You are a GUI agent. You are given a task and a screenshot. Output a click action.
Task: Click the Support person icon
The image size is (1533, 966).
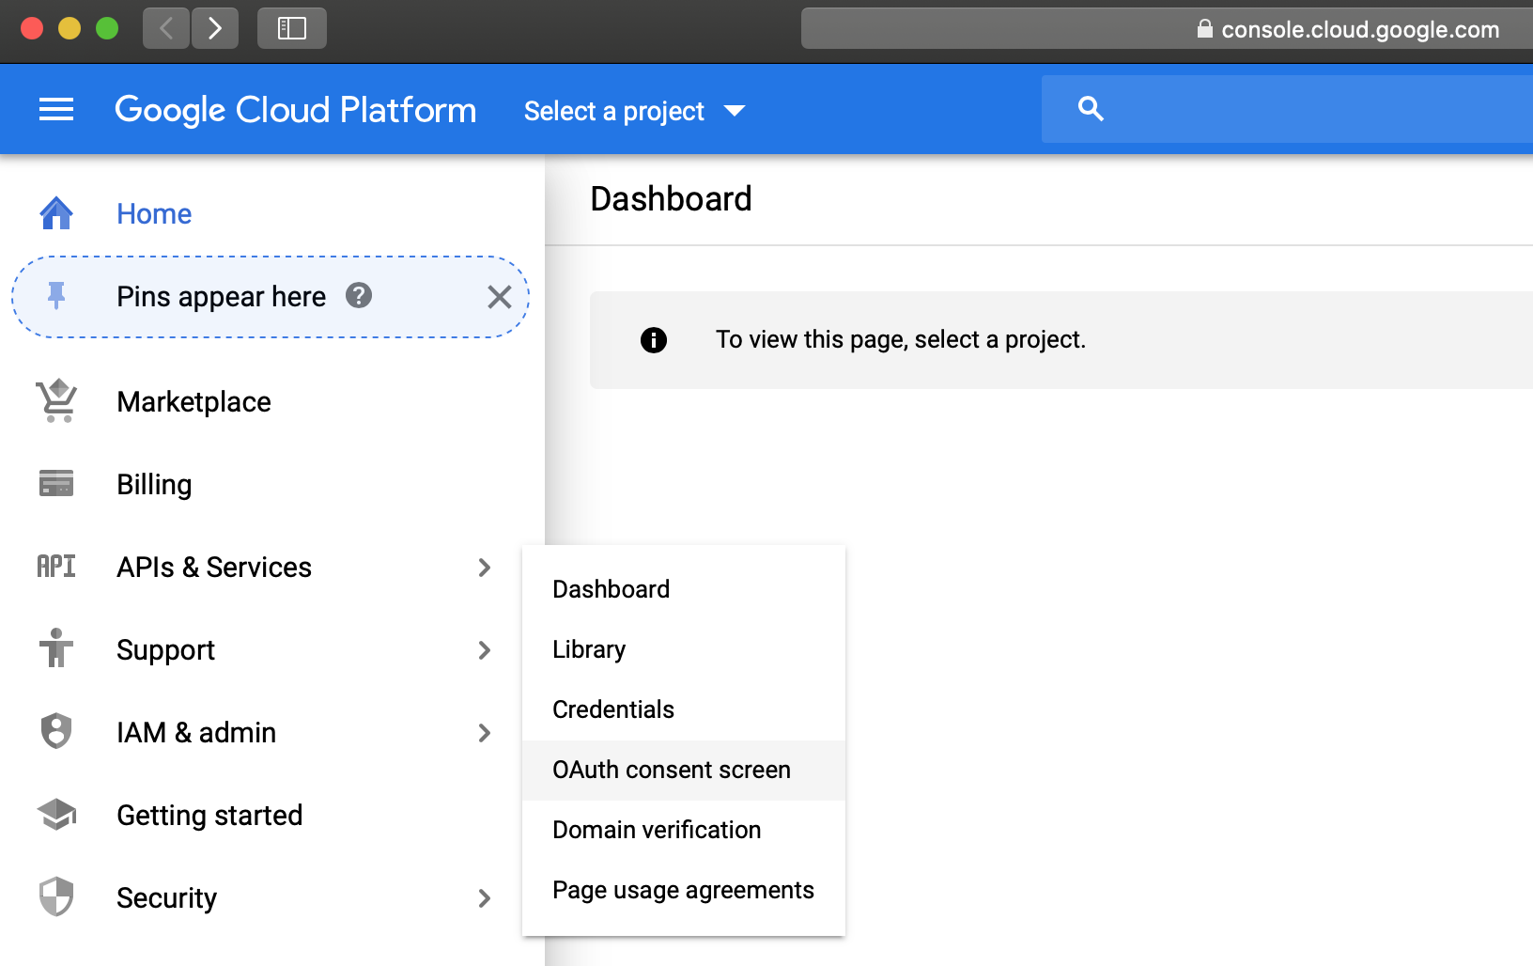pos(56,648)
